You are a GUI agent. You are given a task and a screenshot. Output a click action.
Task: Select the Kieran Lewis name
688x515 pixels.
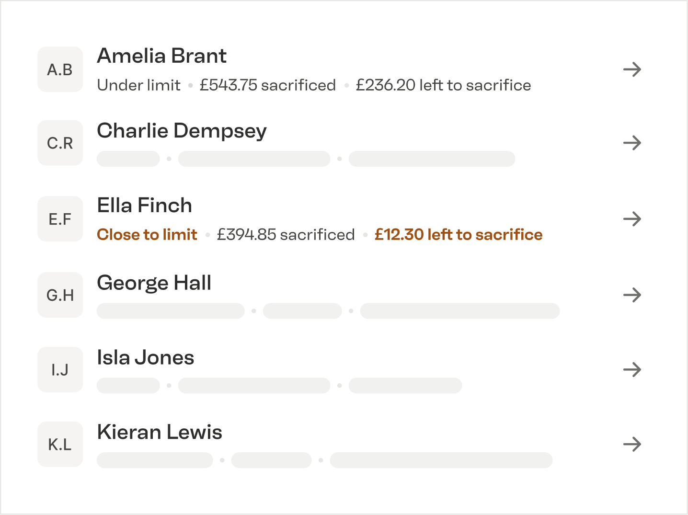pos(160,432)
